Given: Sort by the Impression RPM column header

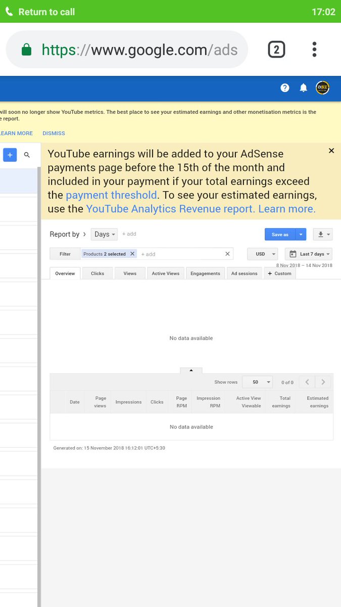Looking at the screenshot, I should click(208, 402).
